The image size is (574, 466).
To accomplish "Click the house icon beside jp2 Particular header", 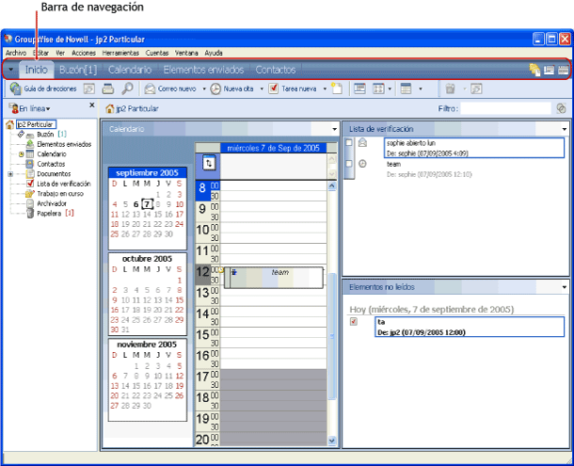I will pos(109,109).
